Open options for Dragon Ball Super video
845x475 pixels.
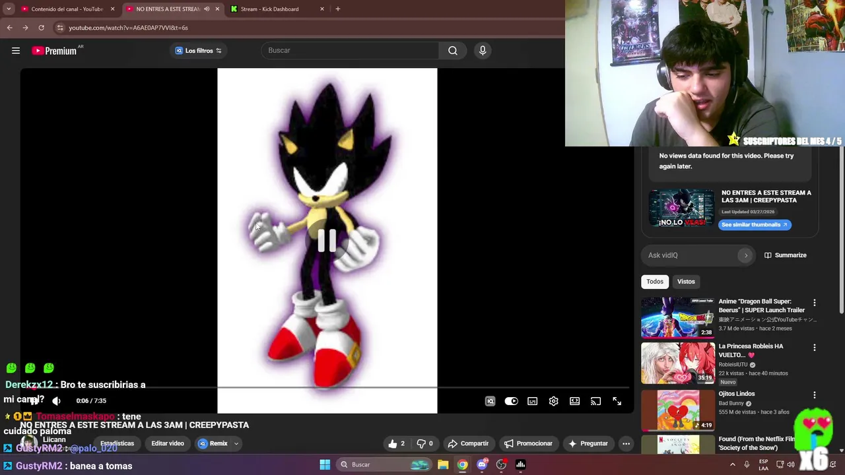(814, 303)
